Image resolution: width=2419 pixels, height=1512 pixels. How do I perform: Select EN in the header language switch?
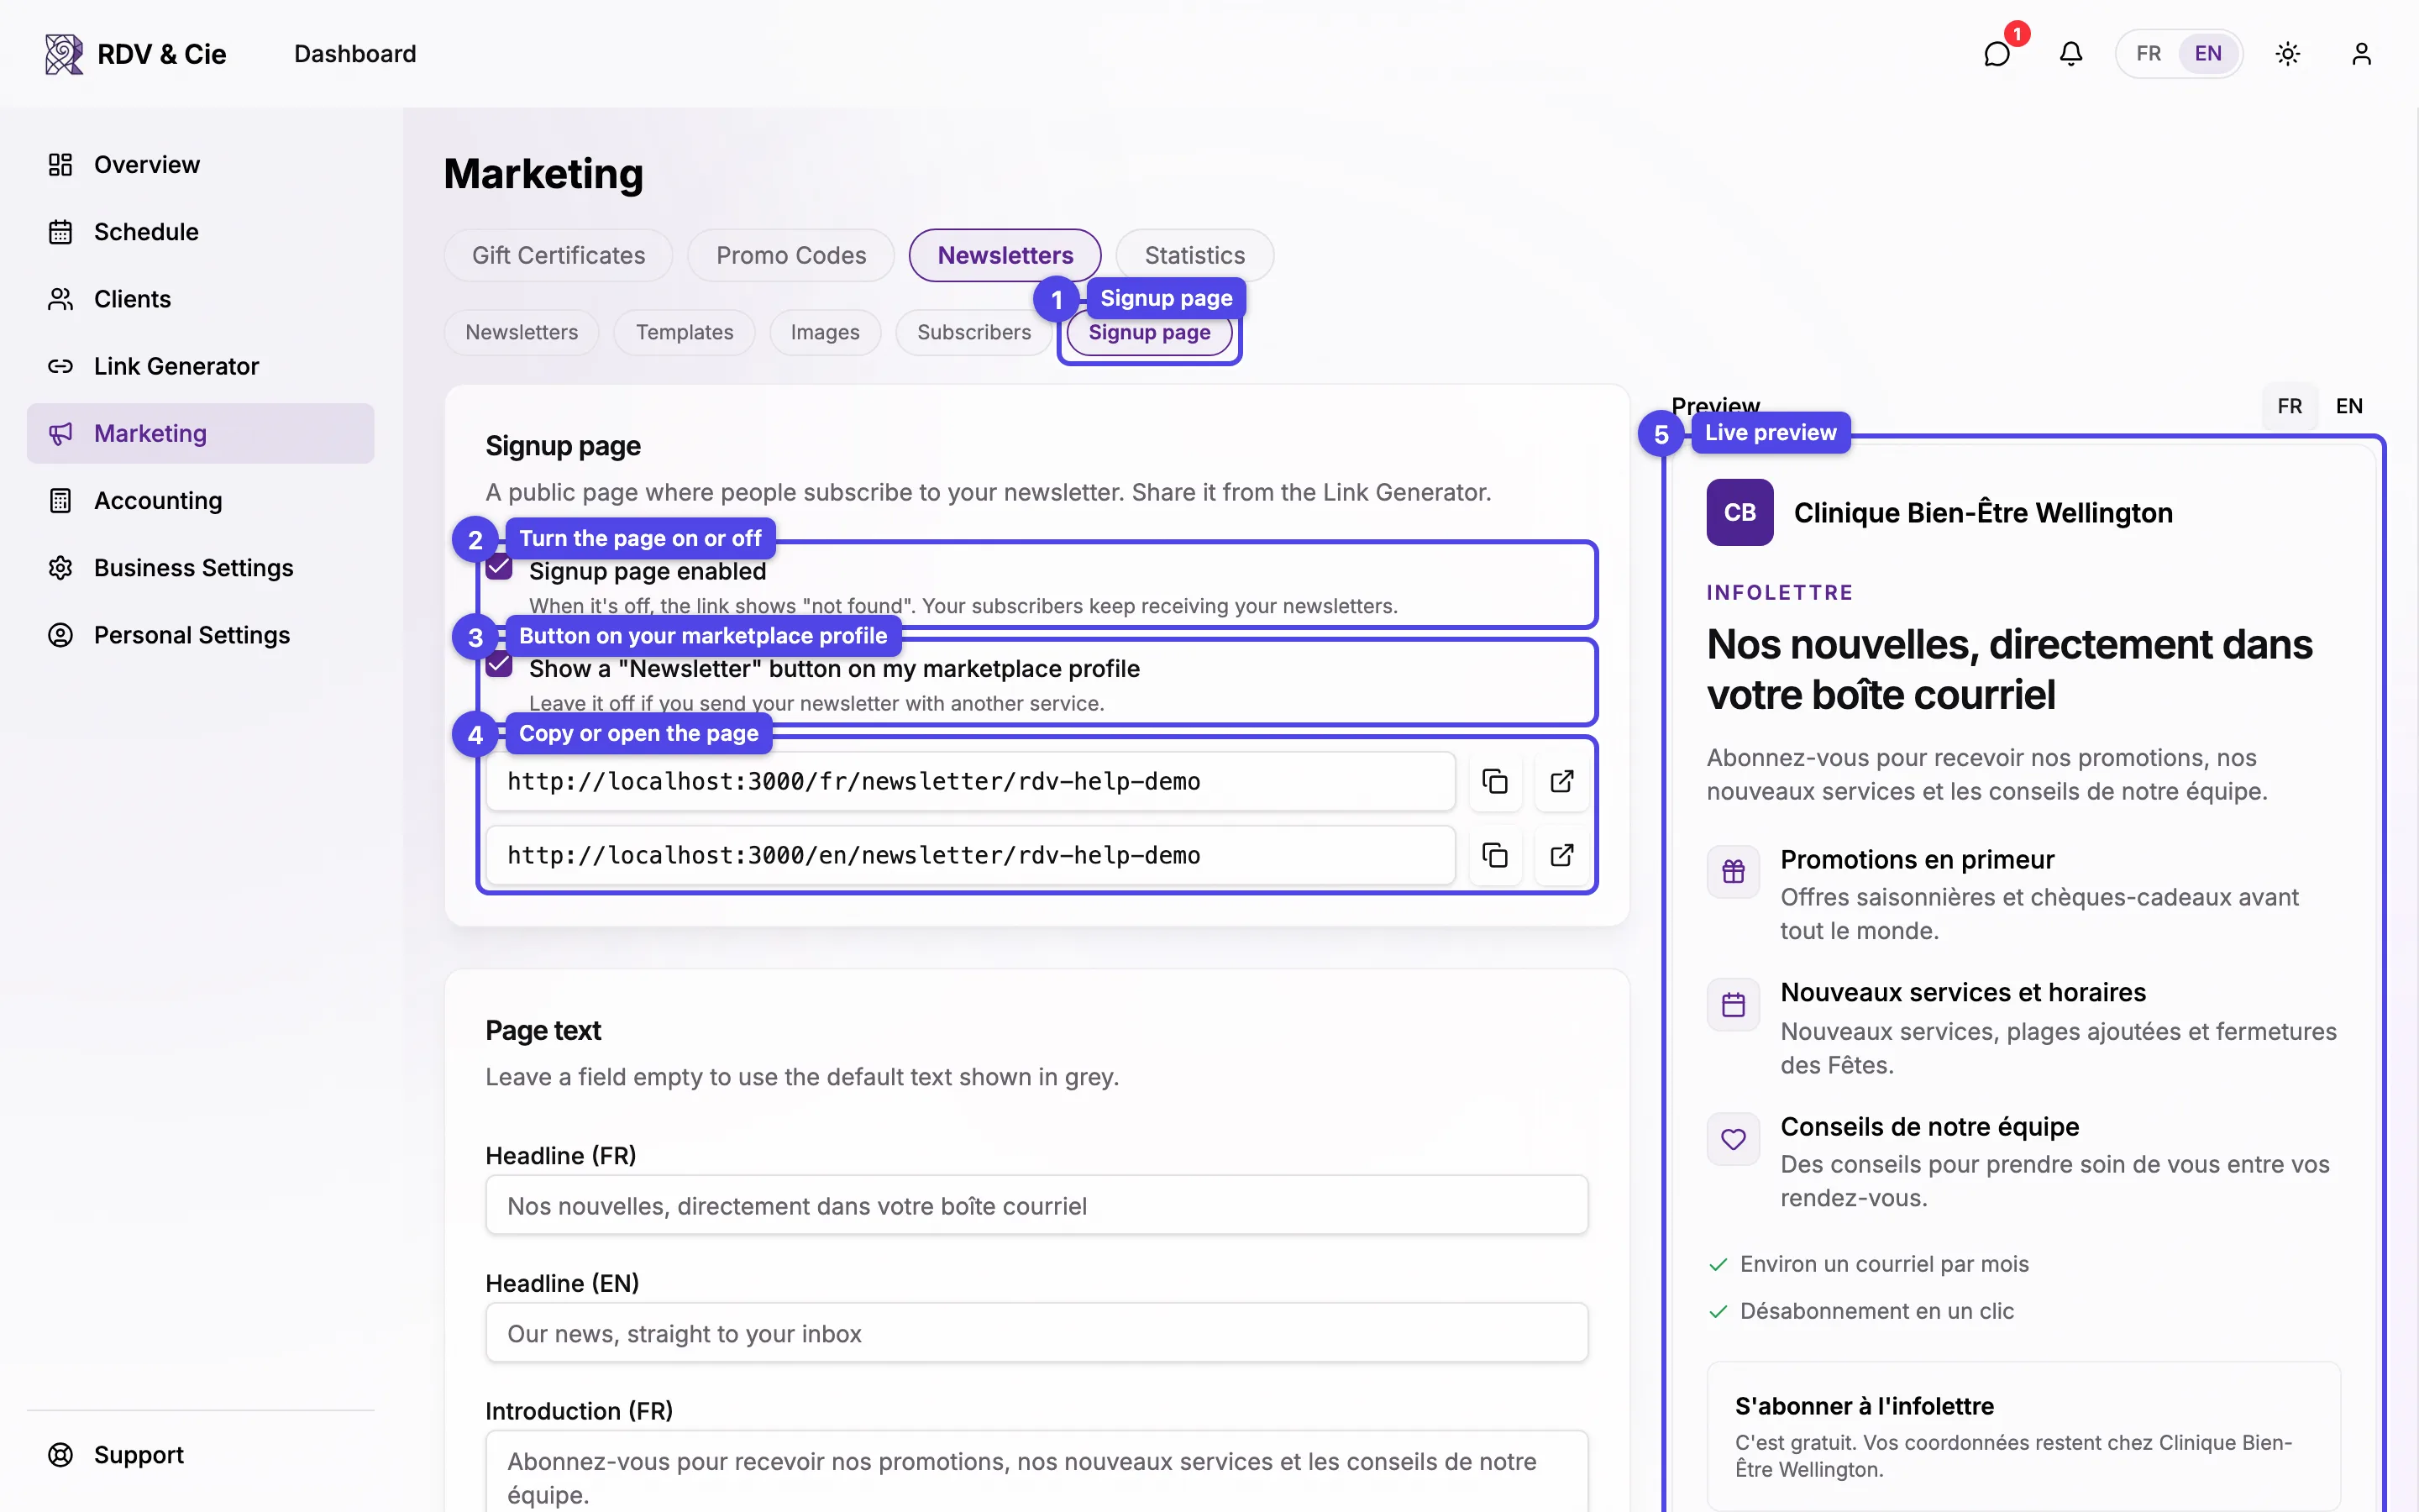(2208, 54)
